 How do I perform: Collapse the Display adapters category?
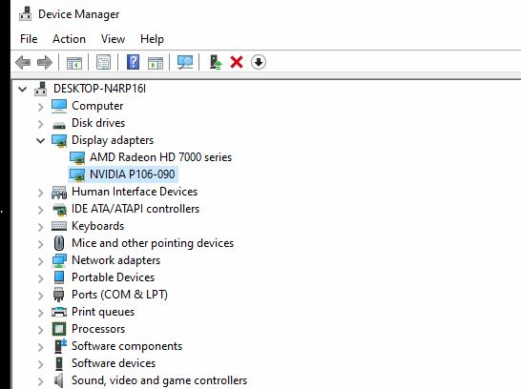point(40,140)
